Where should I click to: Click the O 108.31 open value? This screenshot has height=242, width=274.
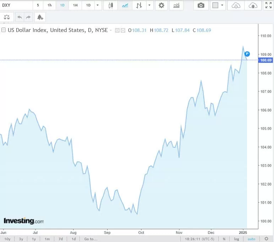[137, 30]
